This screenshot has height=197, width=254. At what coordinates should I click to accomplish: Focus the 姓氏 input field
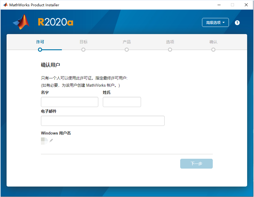(x=122, y=102)
